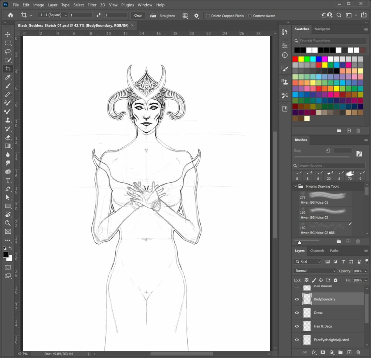Select the Eraser tool
371x358 pixels.
[8, 137]
